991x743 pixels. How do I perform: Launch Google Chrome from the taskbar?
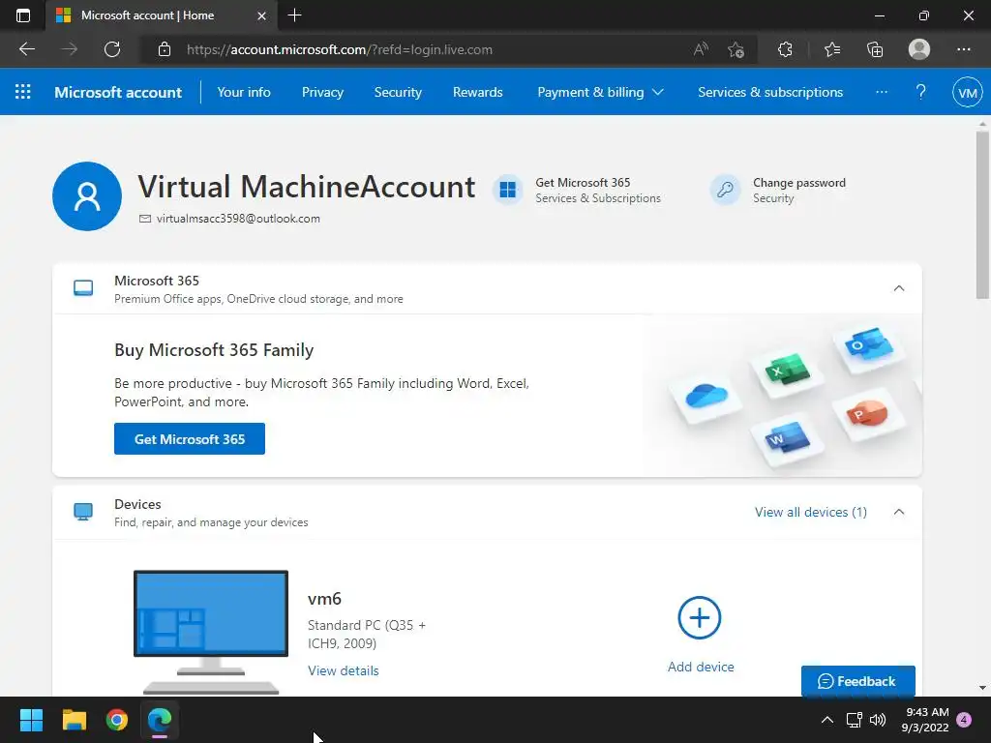click(117, 720)
